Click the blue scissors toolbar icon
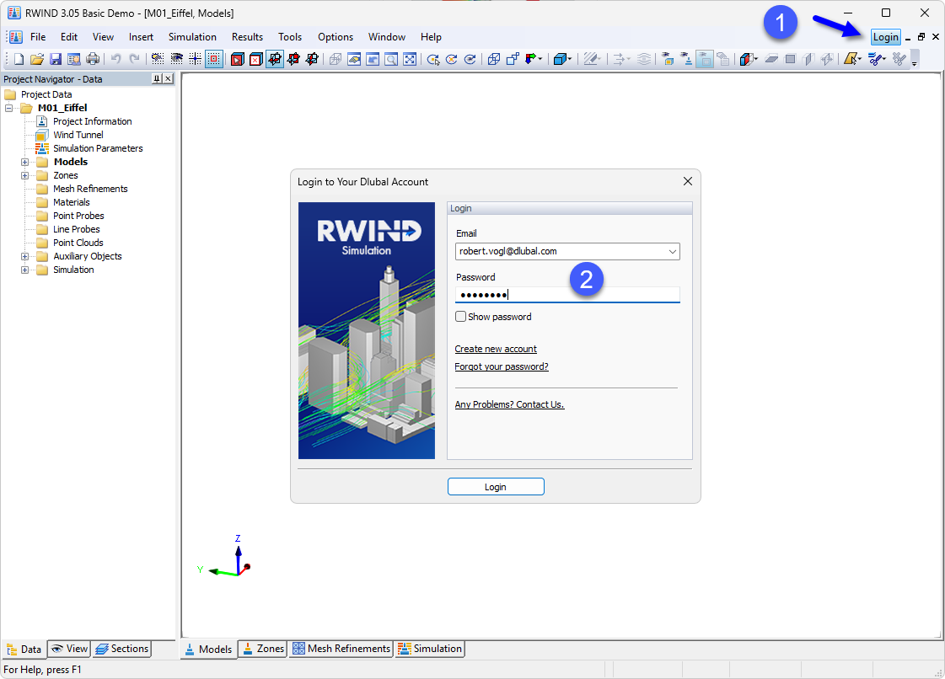The height and width of the screenshot is (679, 945). [x=875, y=59]
